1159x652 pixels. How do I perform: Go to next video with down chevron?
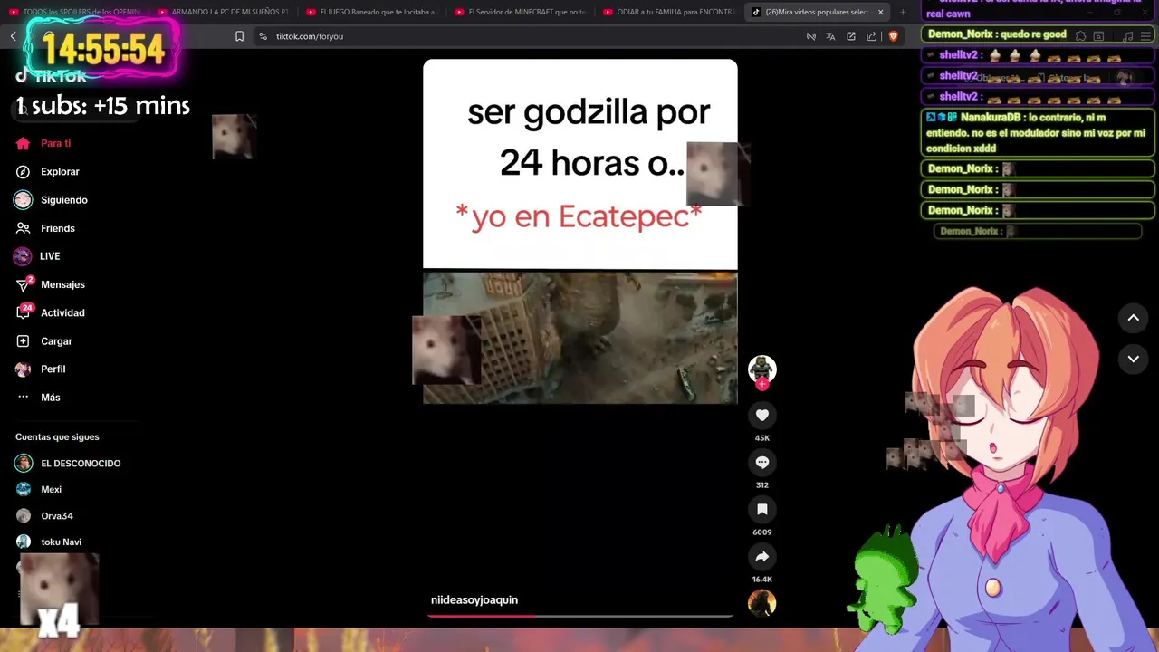pos(1133,359)
